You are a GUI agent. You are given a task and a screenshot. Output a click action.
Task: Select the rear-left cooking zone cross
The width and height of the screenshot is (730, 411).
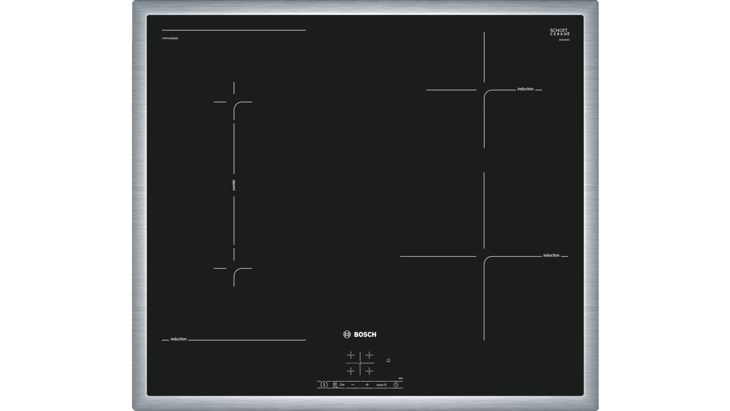point(351,355)
